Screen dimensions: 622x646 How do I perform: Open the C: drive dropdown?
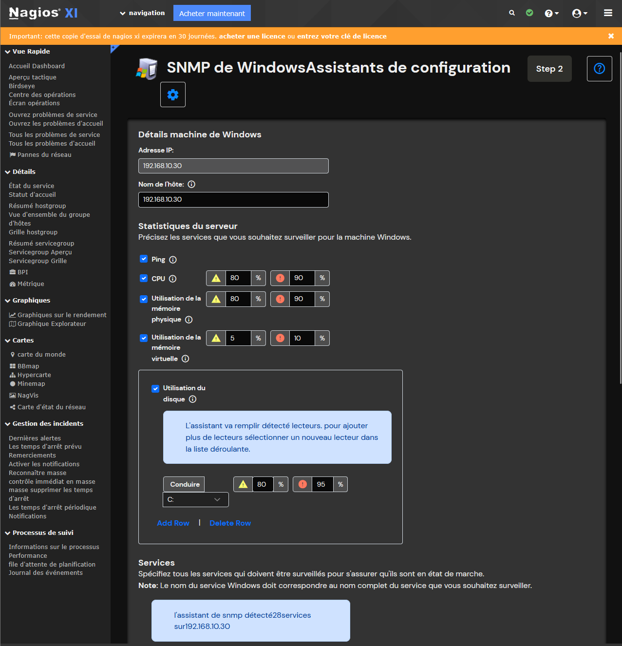point(195,499)
